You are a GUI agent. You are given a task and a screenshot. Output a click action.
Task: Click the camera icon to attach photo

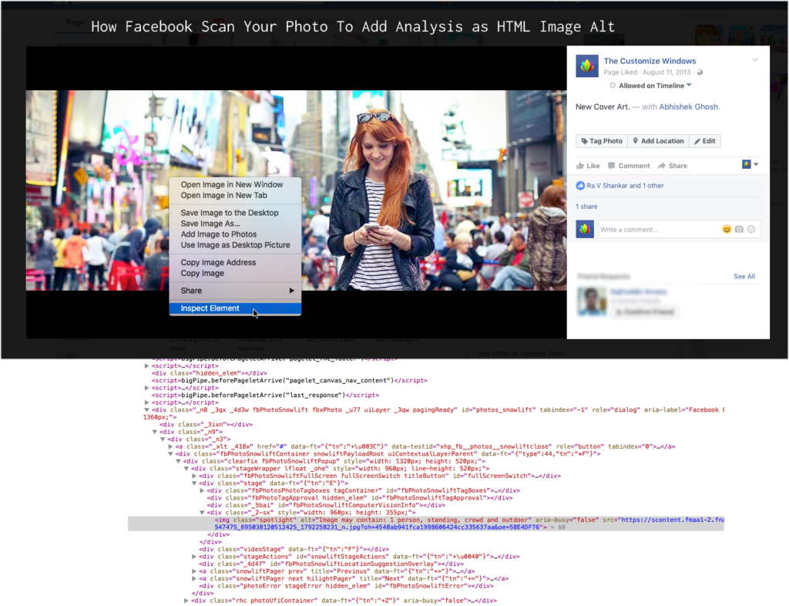click(x=739, y=229)
